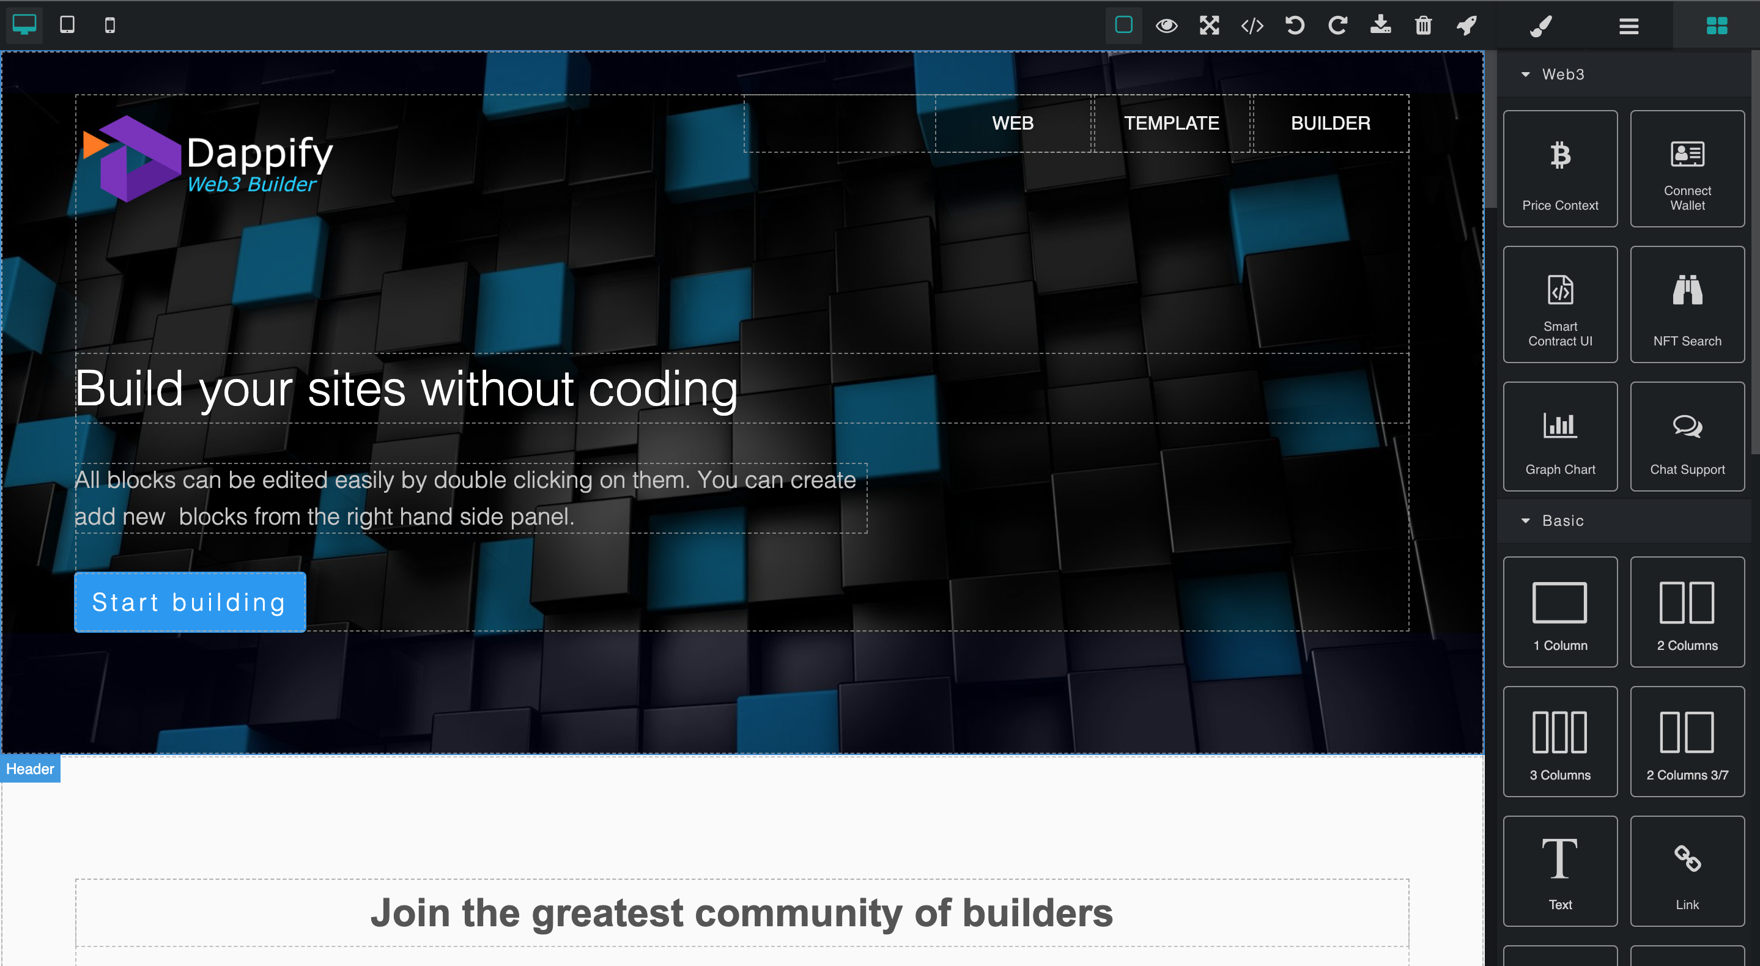This screenshot has width=1760, height=966.
Task: Toggle component outline borders
Action: [x=1123, y=25]
